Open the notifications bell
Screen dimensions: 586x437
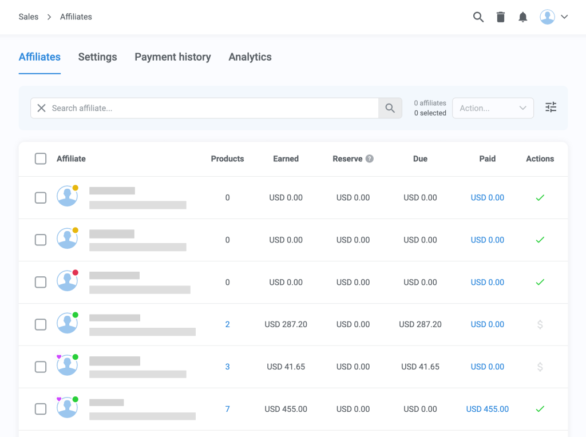[522, 17]
